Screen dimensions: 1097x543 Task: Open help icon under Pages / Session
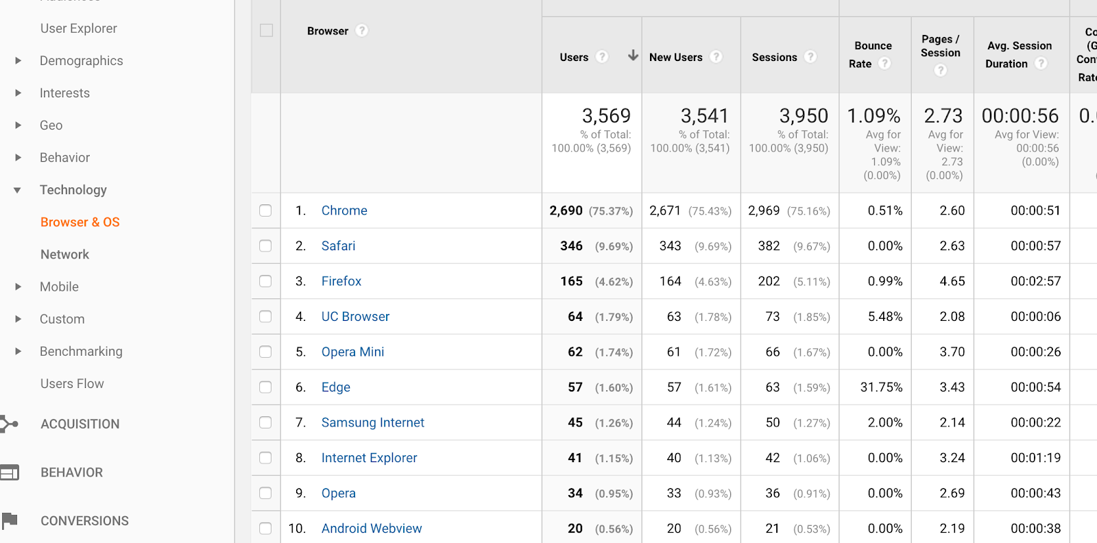[x=941, y=70]
